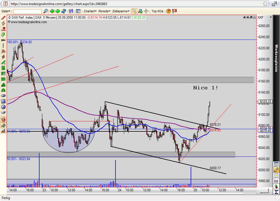Select the green vertical bars tool
This screenshot has height=201, width=280.
[3, 79]
